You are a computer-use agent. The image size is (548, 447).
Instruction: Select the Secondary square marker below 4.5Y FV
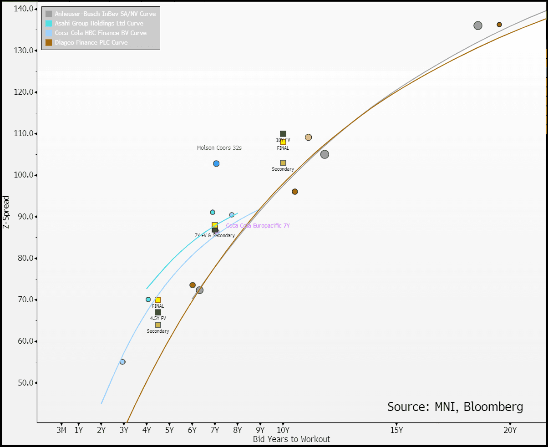[158, 325]
